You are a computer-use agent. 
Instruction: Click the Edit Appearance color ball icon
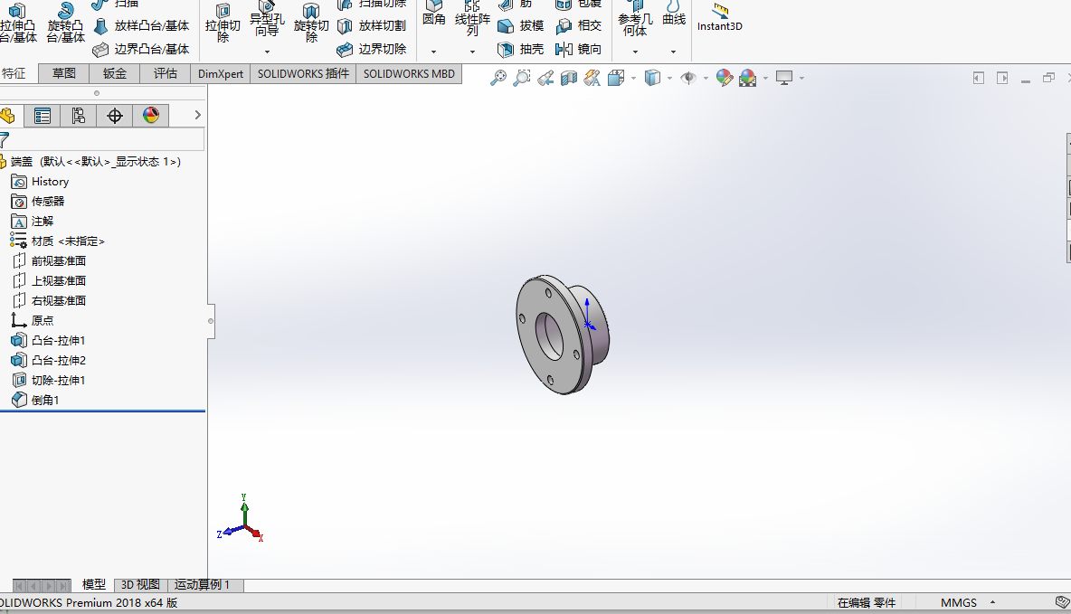tap(724, 78)
